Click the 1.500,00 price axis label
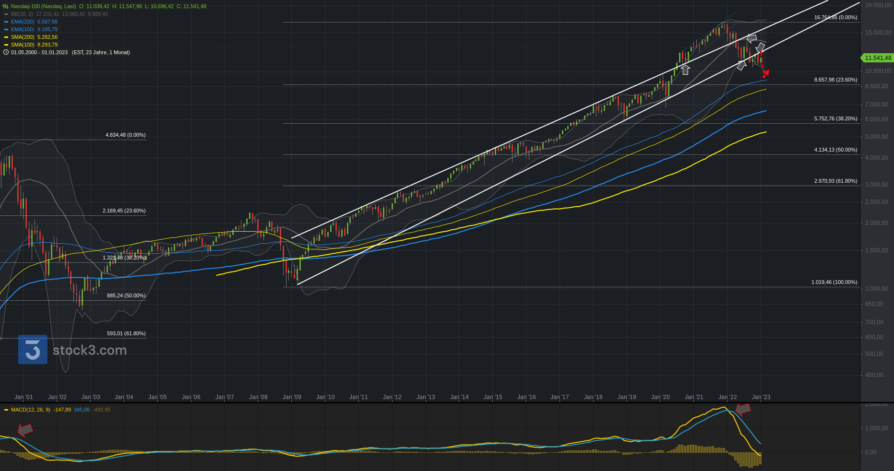Screen dimensions: 894x471 (x=877, y=250)
